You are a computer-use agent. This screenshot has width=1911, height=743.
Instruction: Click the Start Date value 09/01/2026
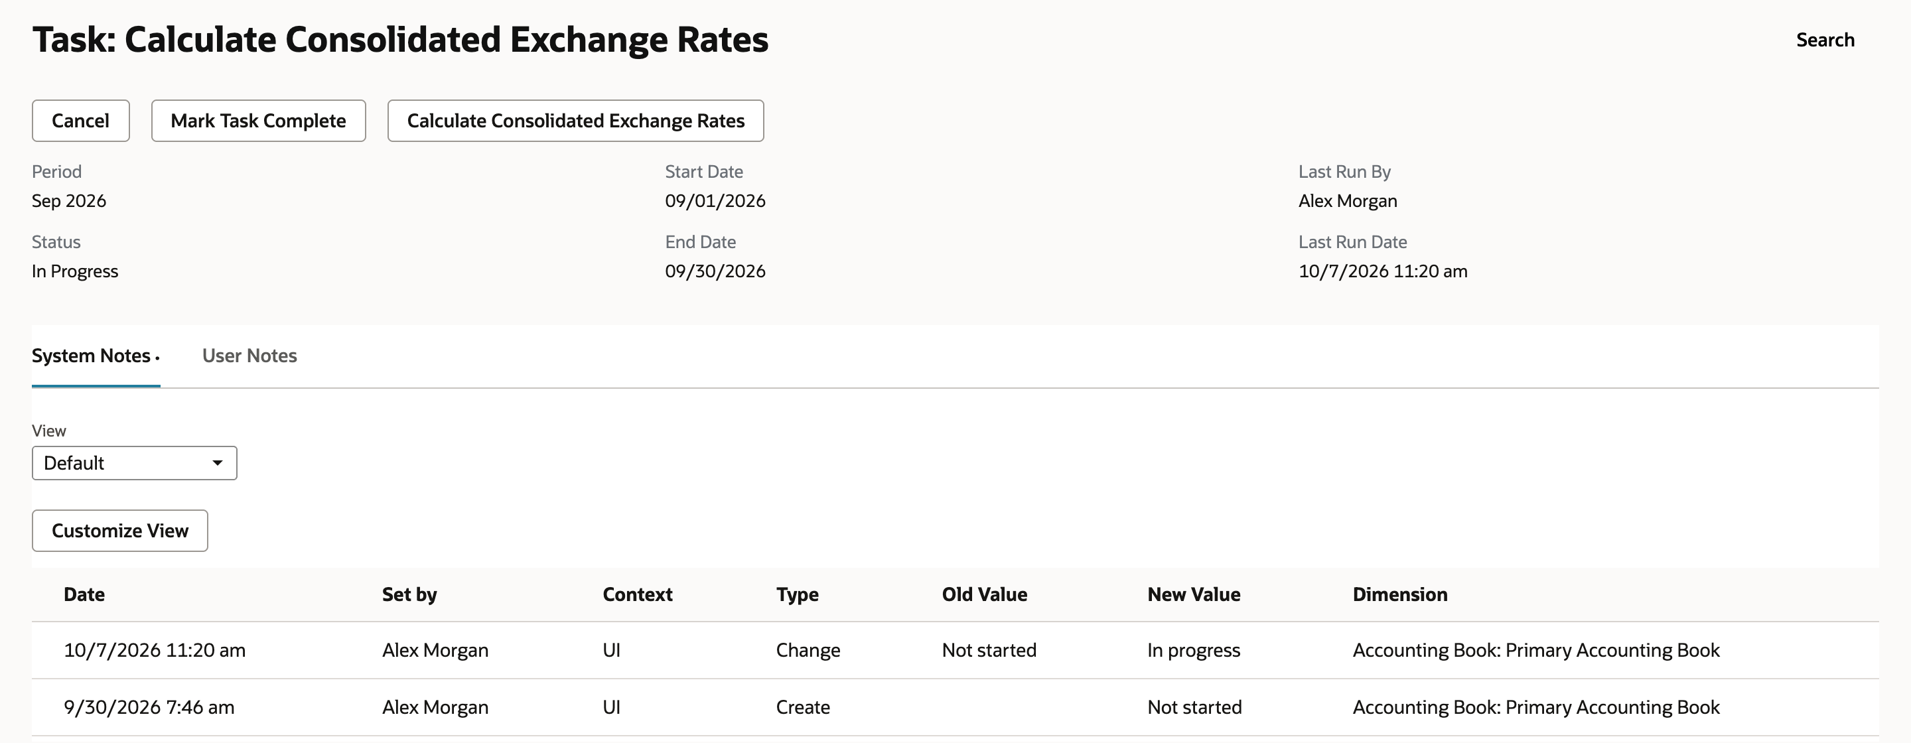715,201
